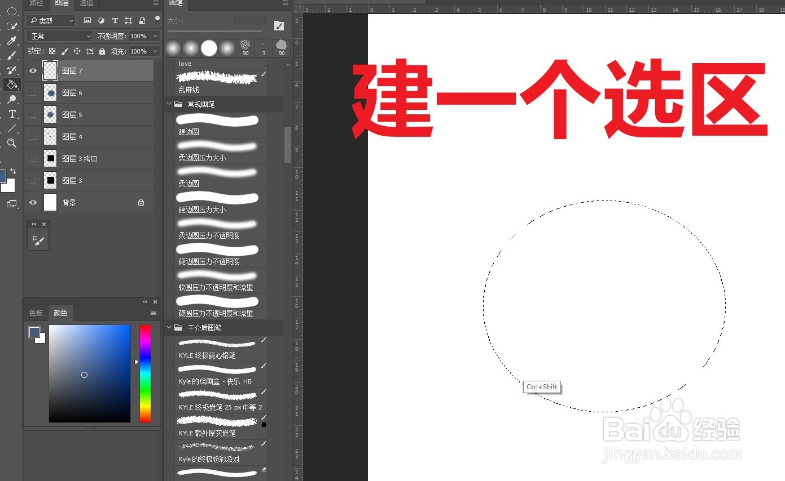
Task: Lock layer position
Action: [x=77, y=51]
